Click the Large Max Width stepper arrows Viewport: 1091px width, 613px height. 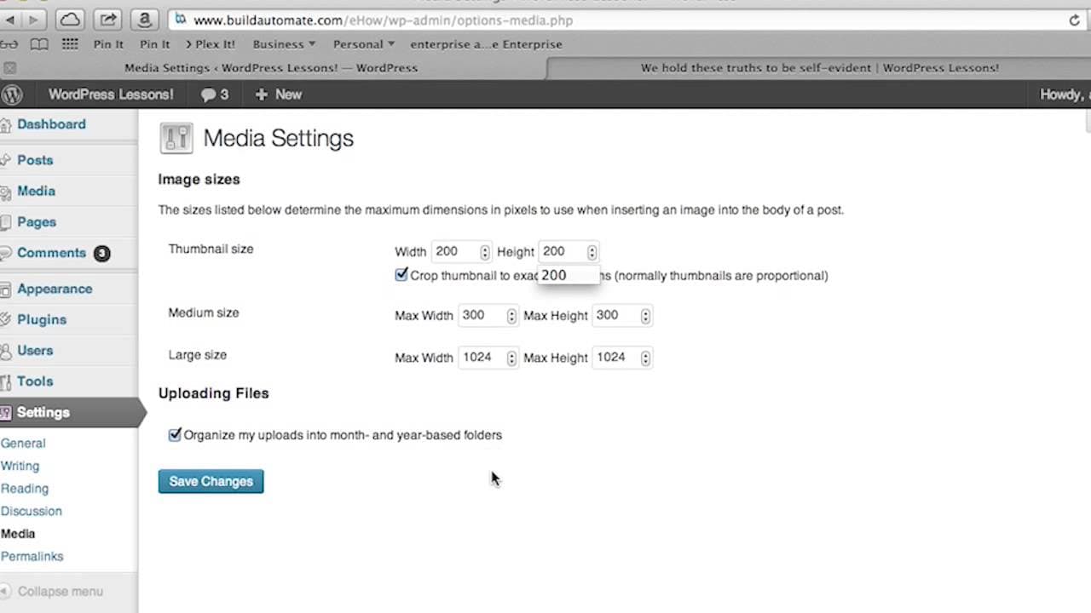click(511, 358)
